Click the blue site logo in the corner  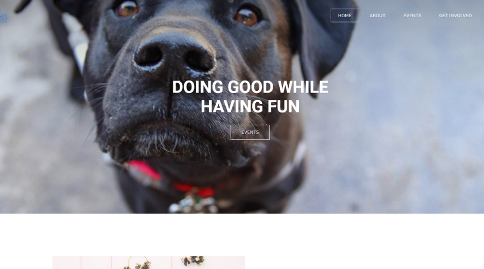[3, 16]
